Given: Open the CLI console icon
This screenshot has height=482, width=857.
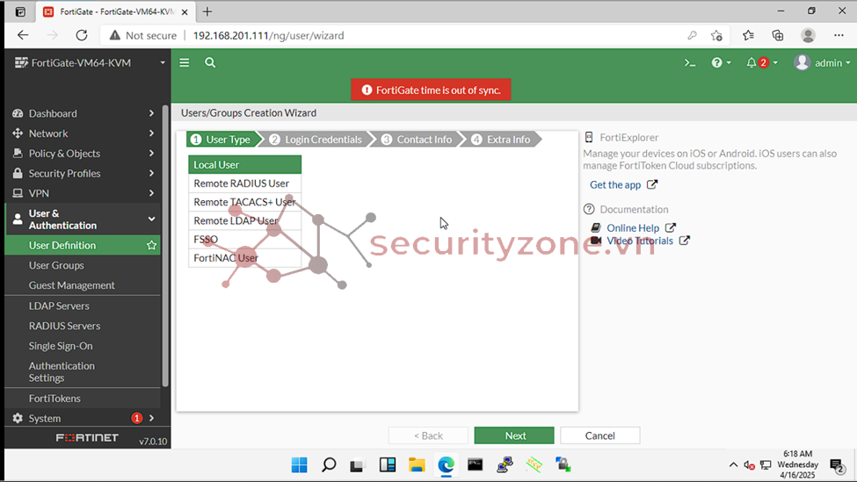Looking at the screenshot, I should [x=690, y=63].
